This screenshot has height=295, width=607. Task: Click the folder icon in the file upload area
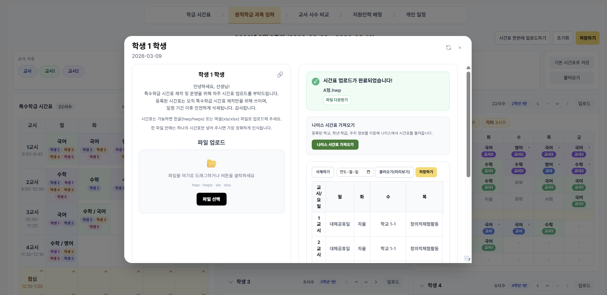[x=211, y=163]
